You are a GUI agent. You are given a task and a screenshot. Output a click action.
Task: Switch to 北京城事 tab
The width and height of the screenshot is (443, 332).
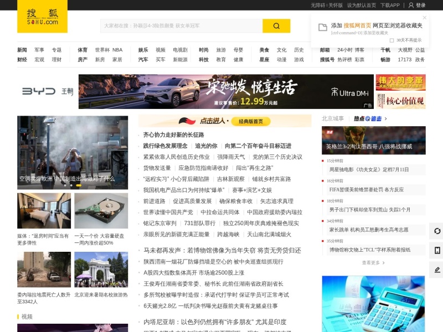tap(333, 118)
